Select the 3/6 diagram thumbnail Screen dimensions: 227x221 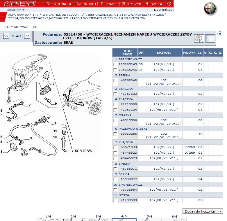pyautogui.click(x=99, y=220)
